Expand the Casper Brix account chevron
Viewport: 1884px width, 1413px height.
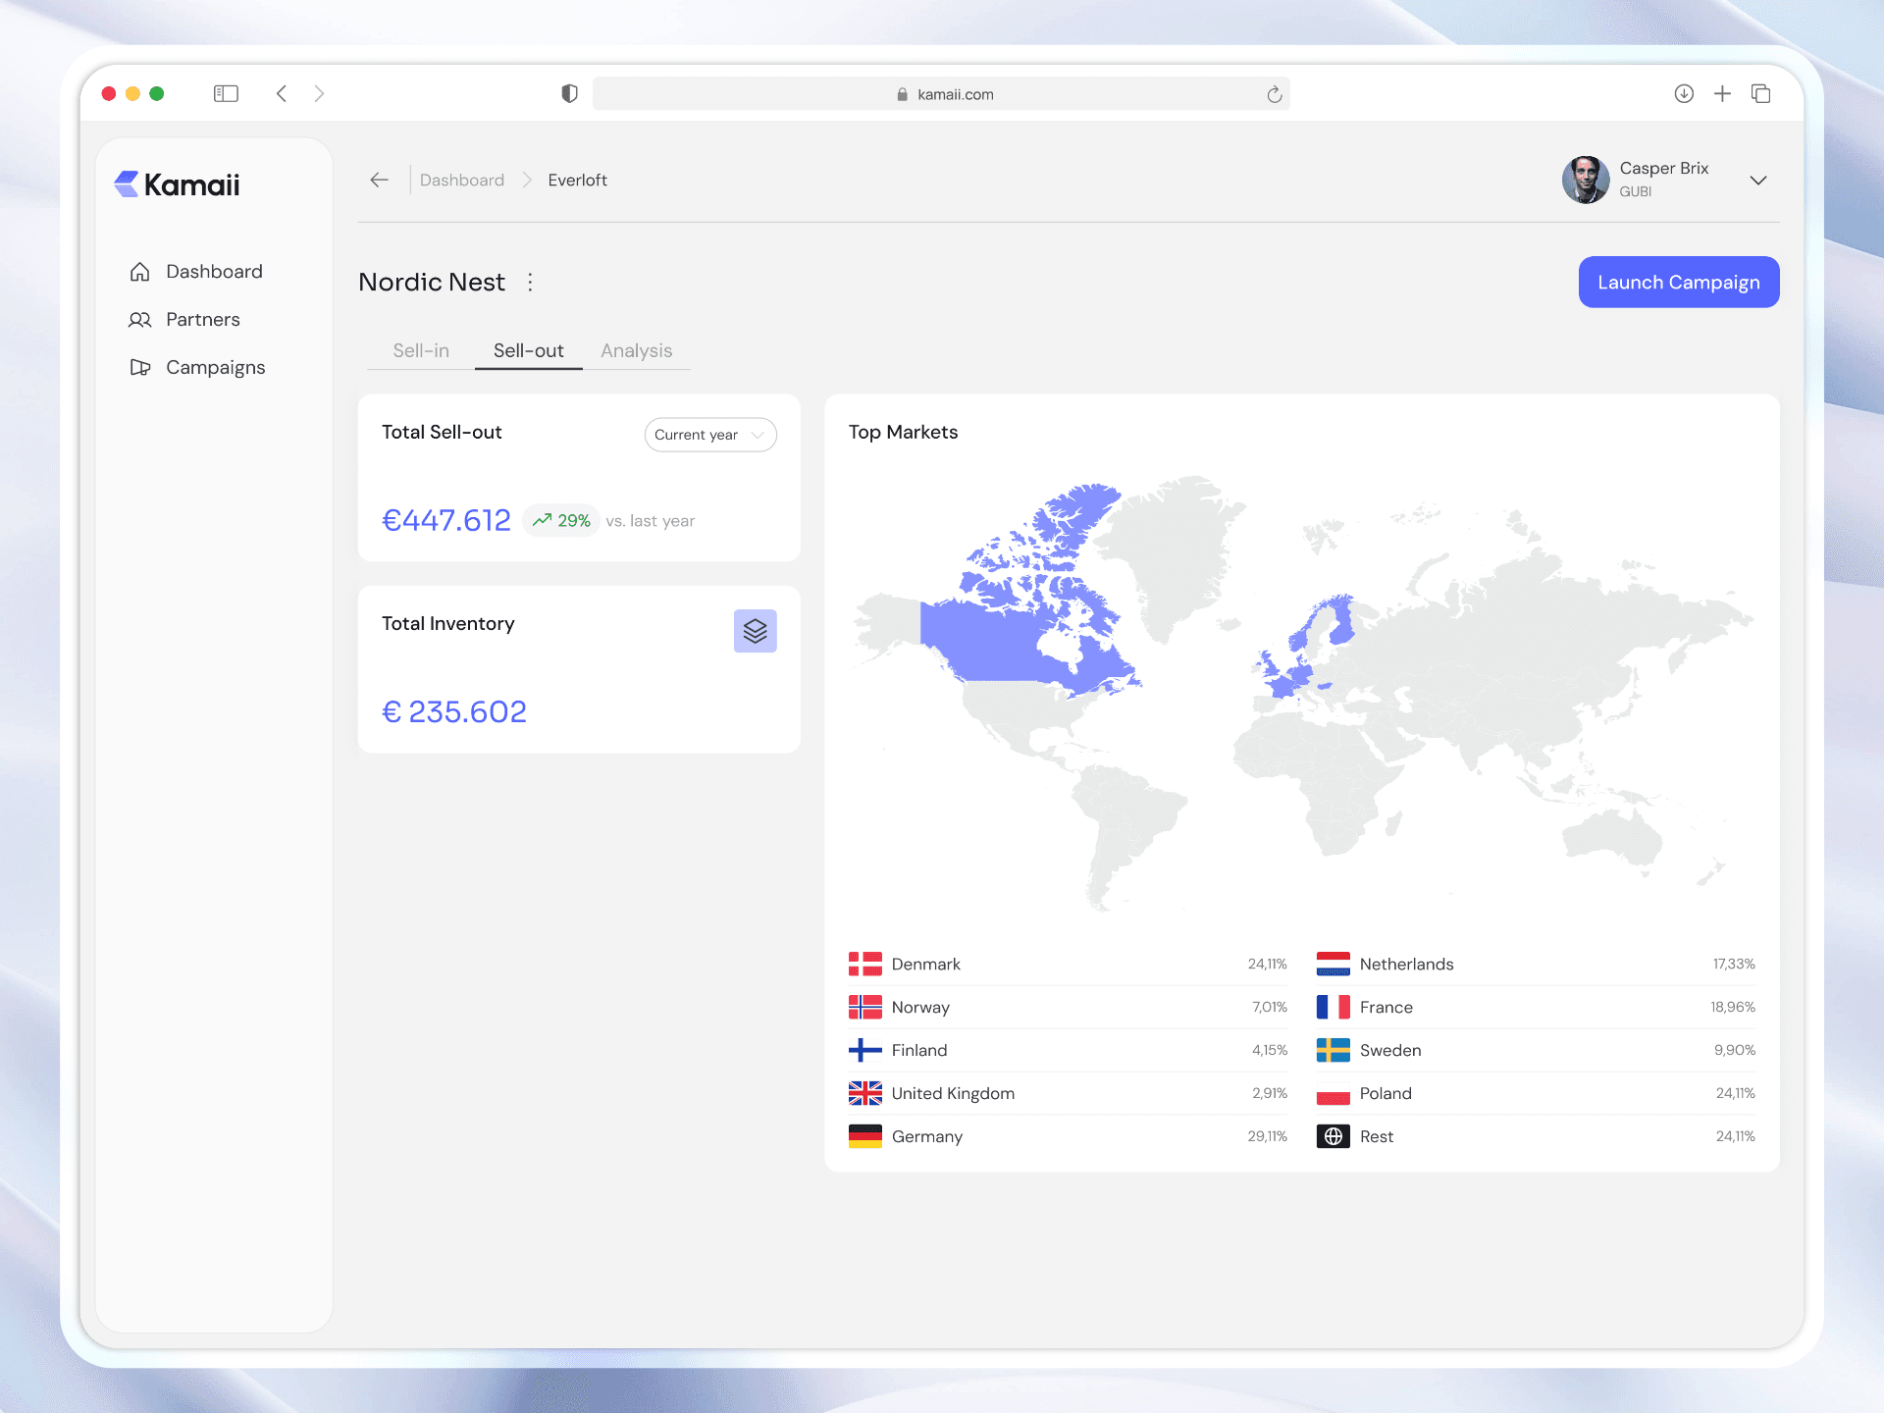pos(1757,181)
